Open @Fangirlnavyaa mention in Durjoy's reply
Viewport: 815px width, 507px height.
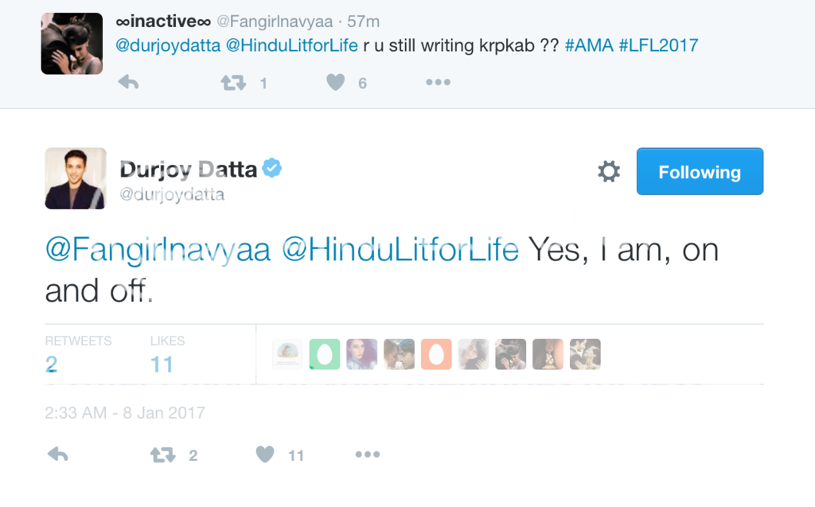click(x=158, y=250)
